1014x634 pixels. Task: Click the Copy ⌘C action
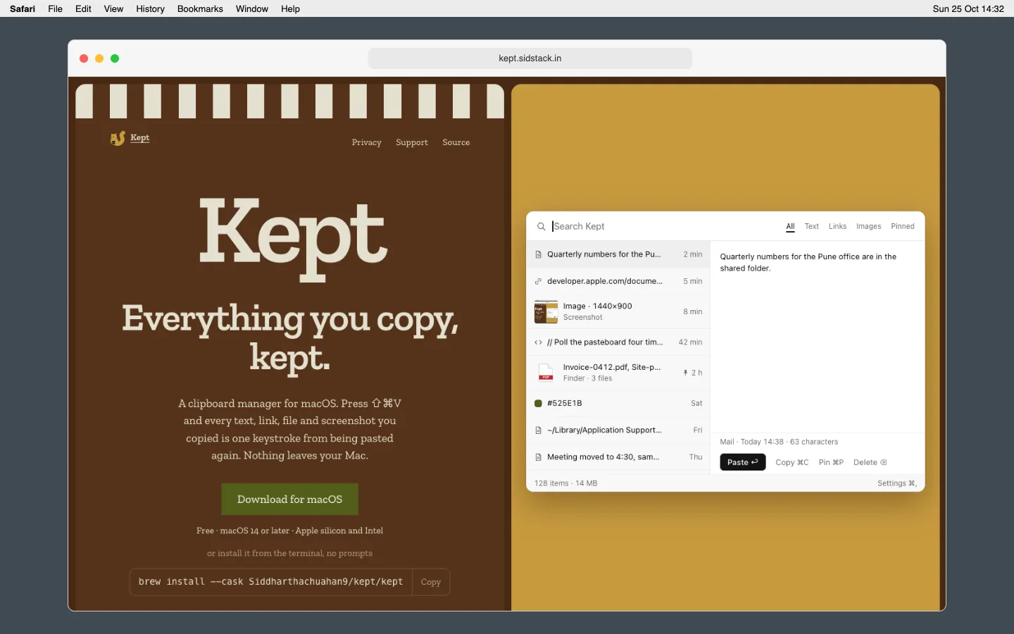coord(791,463)
